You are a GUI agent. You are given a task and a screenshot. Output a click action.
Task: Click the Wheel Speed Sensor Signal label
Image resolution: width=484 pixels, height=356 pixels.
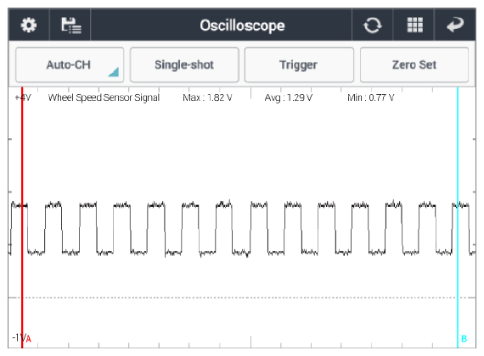click(x=104, y=97)
